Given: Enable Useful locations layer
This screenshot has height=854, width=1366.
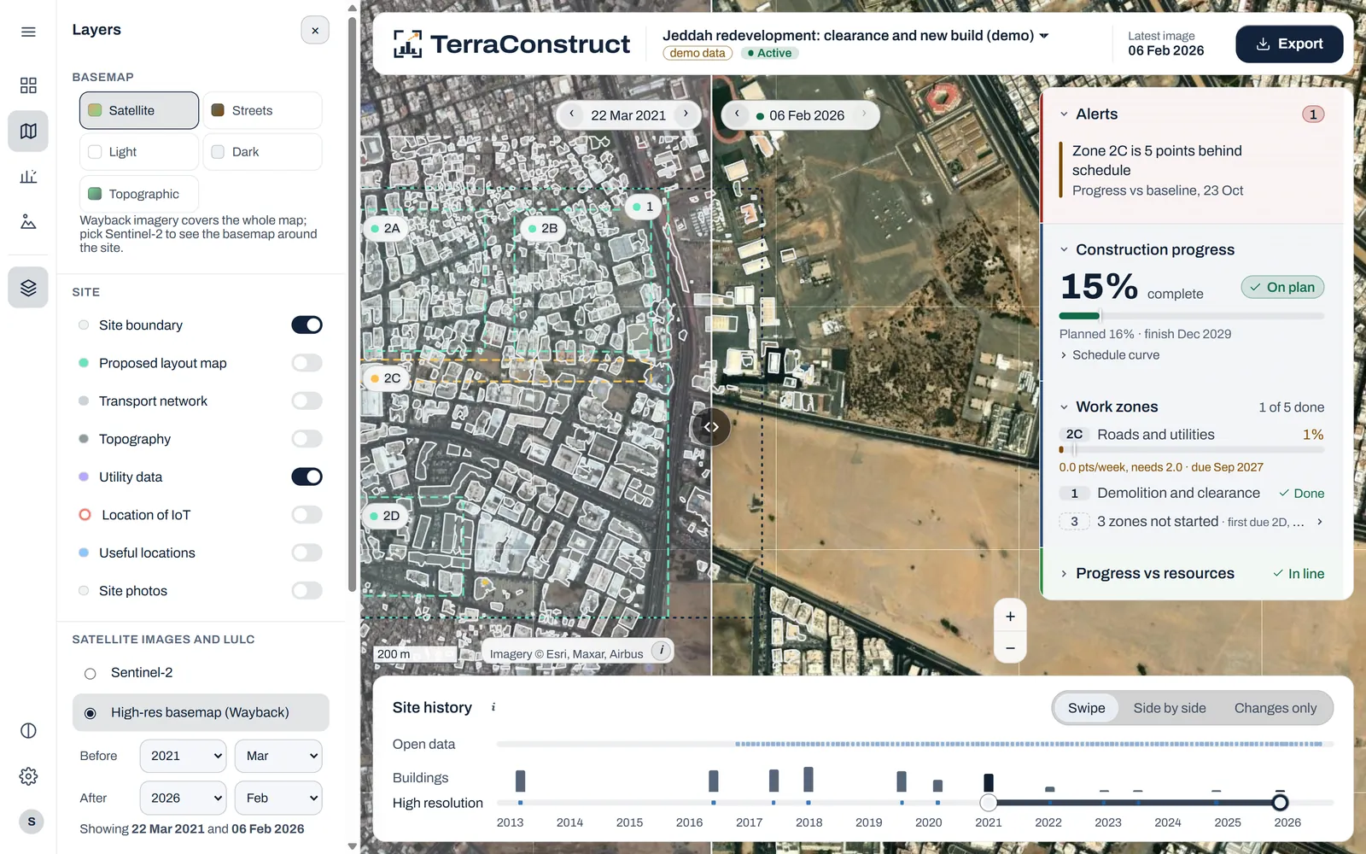Looking at the screenshot, I should pos(306,553).
